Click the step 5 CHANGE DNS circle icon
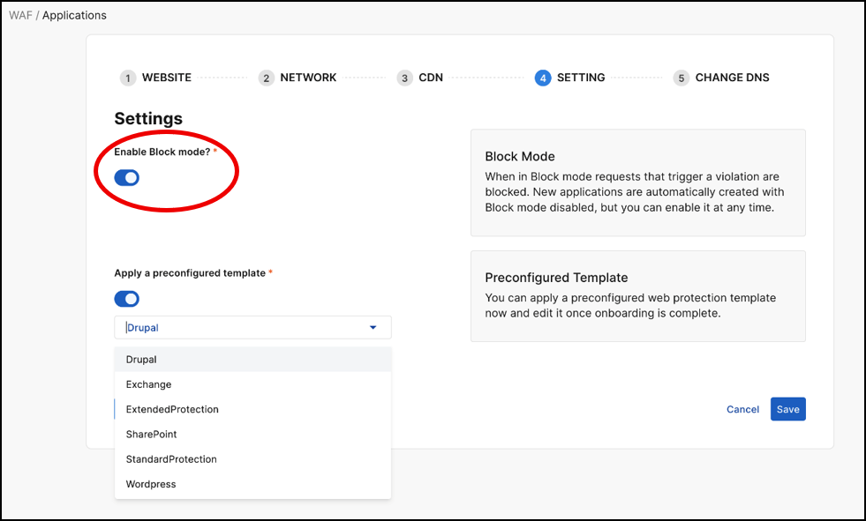The width and height of the screenshot is (866, 521). [681, 78]
